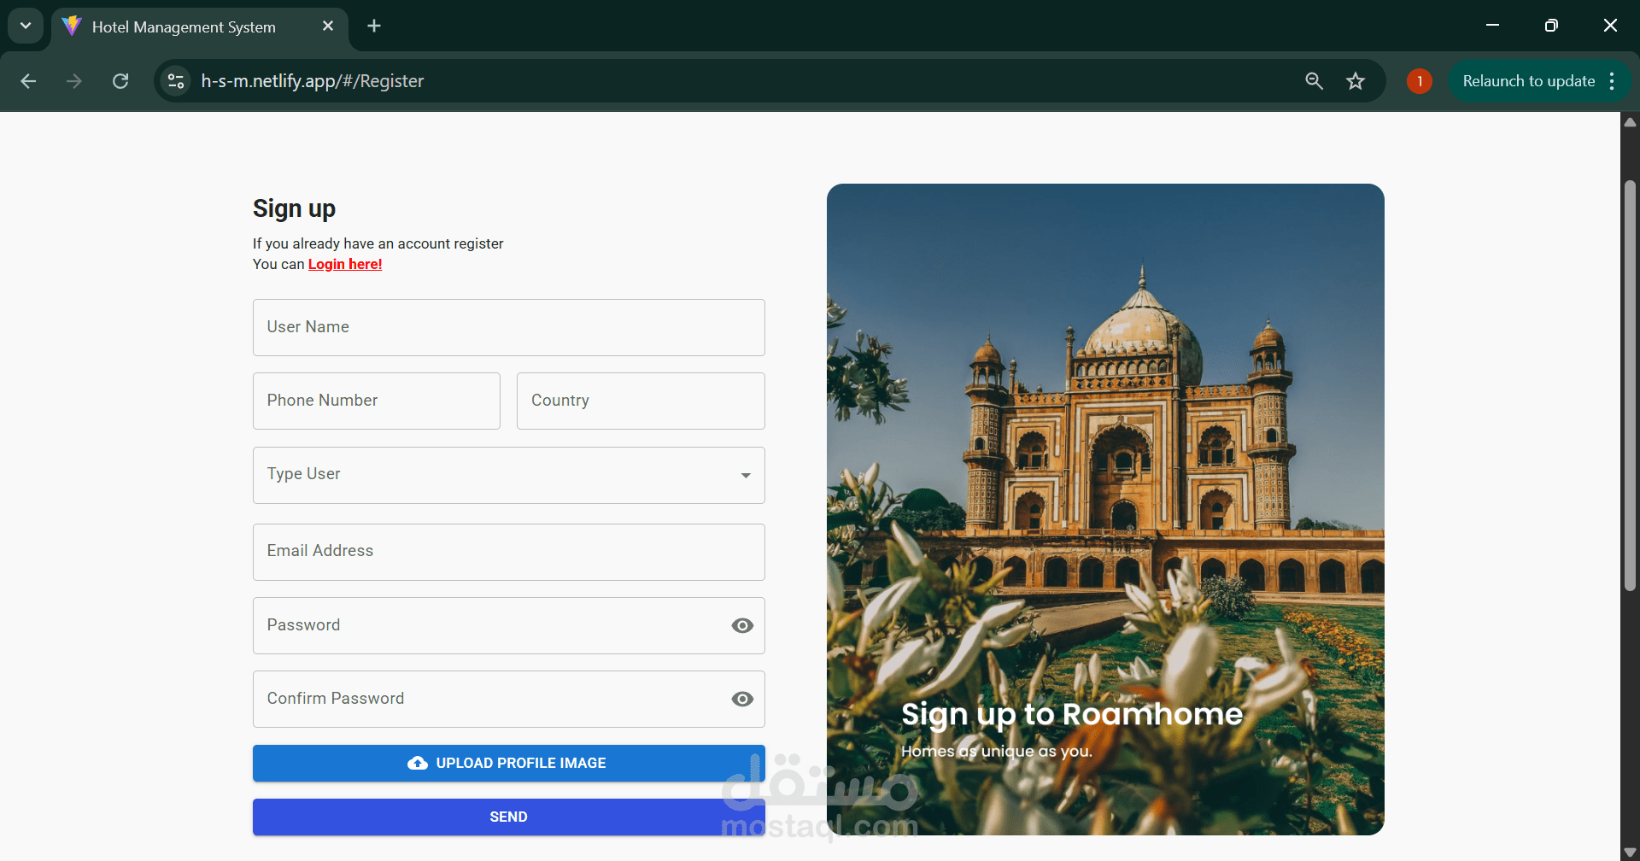Toggle Password visibility eye icon
The height and width of the screenshot is (861, 1640).
[x=742, y=625]
